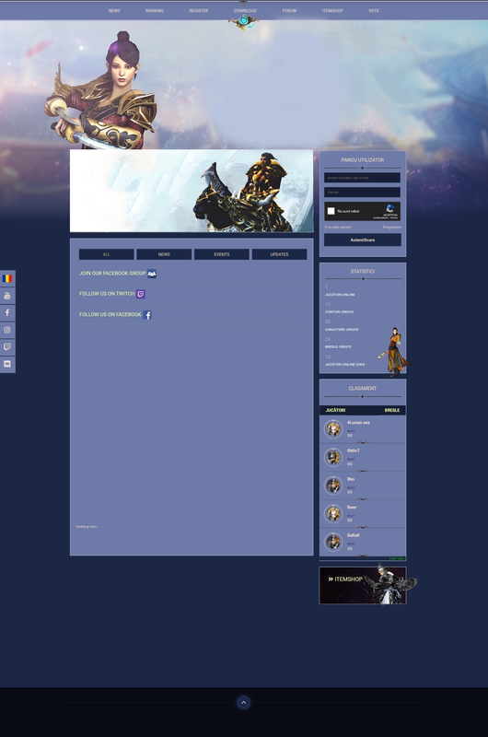Click the mounted warrior slider banner
This screenshot has height=737, width=488.
[x=192, y=191]
